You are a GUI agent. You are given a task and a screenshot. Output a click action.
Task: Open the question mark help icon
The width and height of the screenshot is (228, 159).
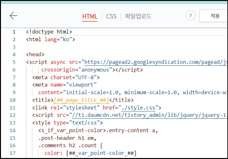click(x=191, y=16)
